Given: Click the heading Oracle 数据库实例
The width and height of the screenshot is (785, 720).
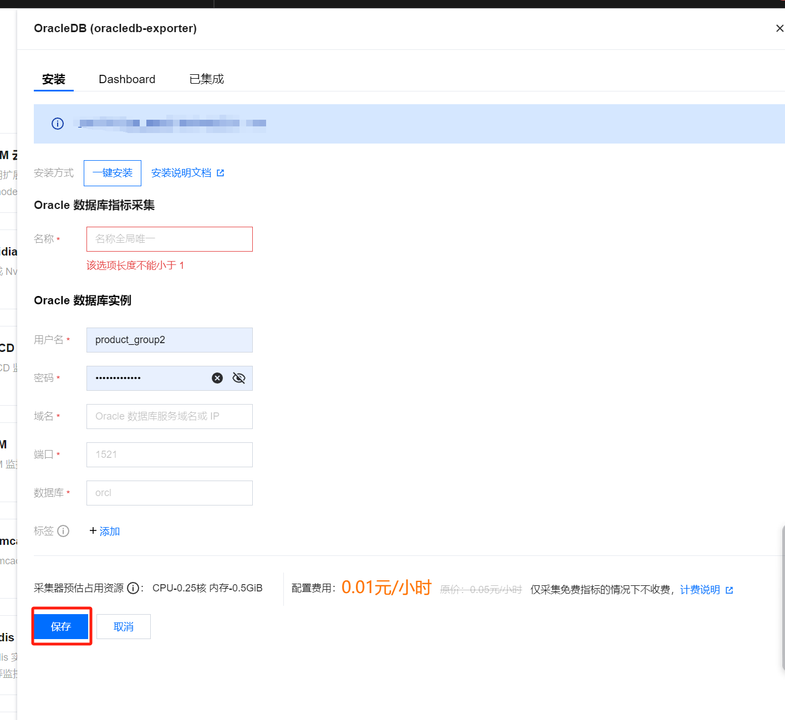Looking at the screenshot, I should pyautogui.click(x=83, y=300).
